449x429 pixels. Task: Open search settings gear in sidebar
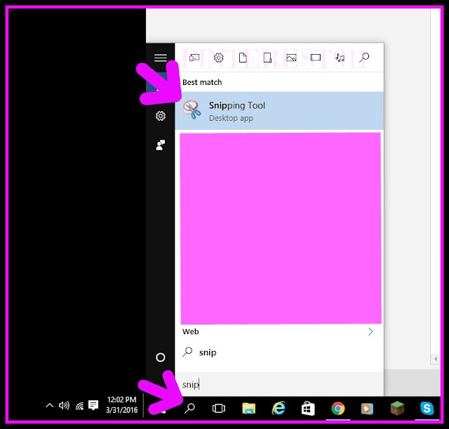tap(161, 116)
